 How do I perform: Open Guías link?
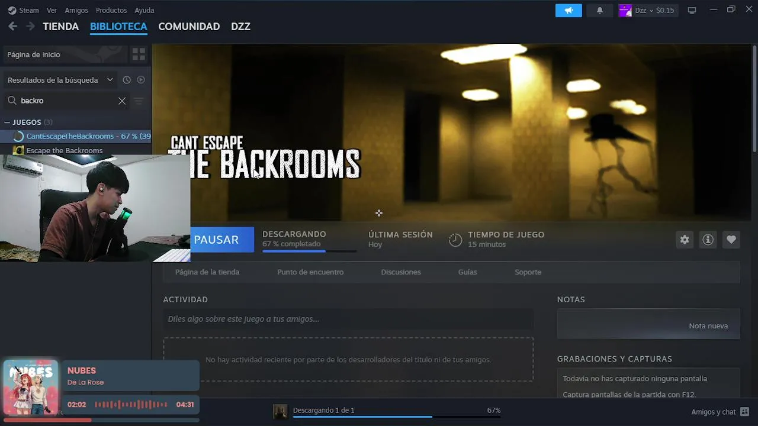click(467, 272)
